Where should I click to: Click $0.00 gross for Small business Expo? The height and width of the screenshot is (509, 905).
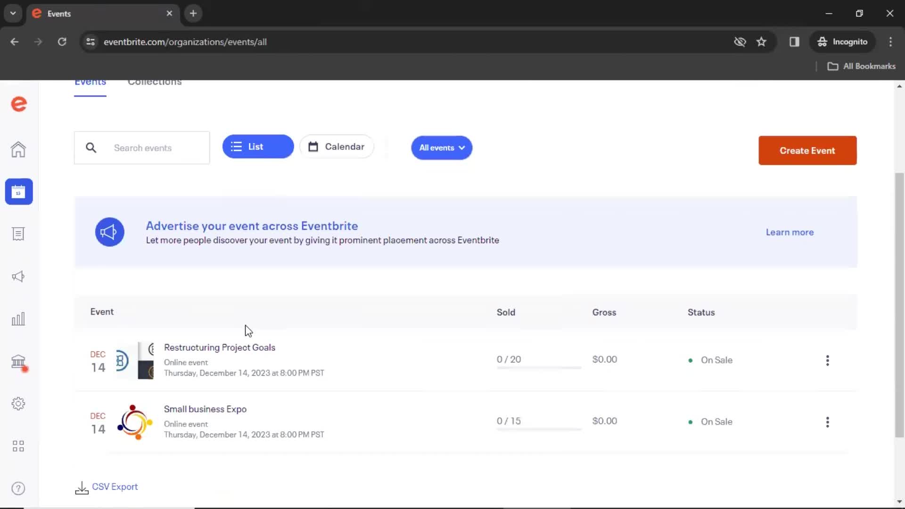(x=604, y=421)
